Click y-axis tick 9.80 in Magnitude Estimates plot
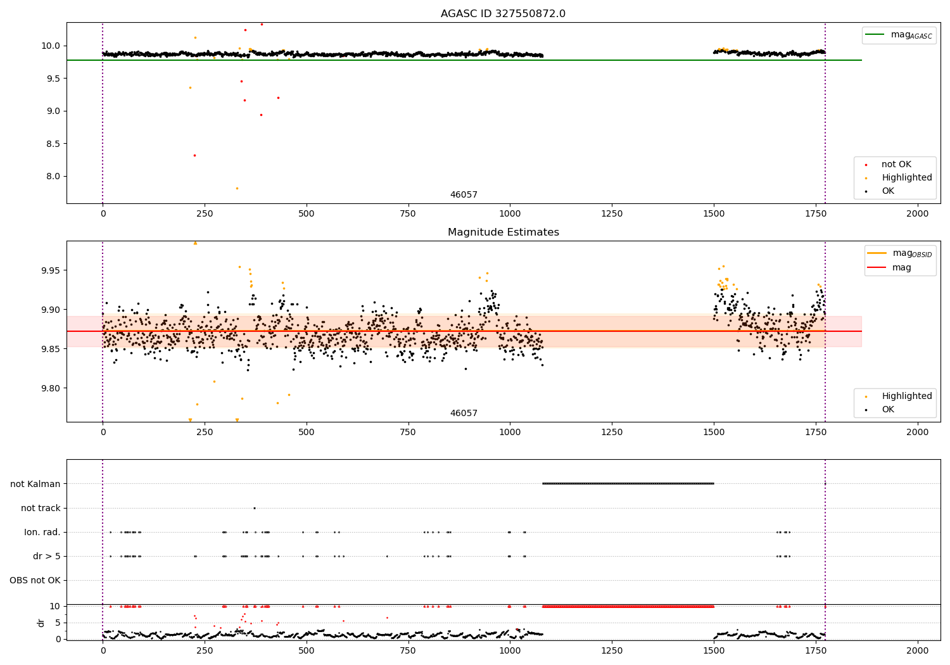The image size is (950, 665). click(x=51, y=388)
